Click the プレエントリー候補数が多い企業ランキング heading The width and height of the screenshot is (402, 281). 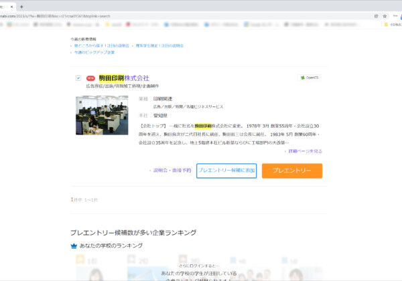(133, 233)
